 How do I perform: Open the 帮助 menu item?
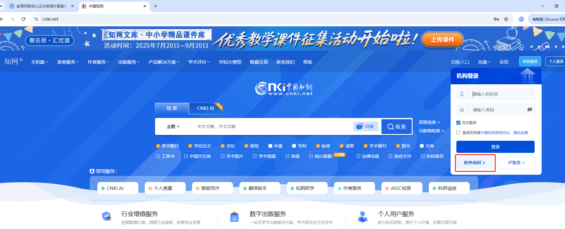[x=308, y=62]
